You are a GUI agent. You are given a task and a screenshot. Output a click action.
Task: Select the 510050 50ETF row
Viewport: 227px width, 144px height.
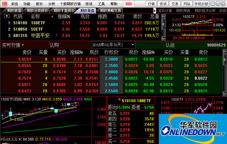(81, 29)
